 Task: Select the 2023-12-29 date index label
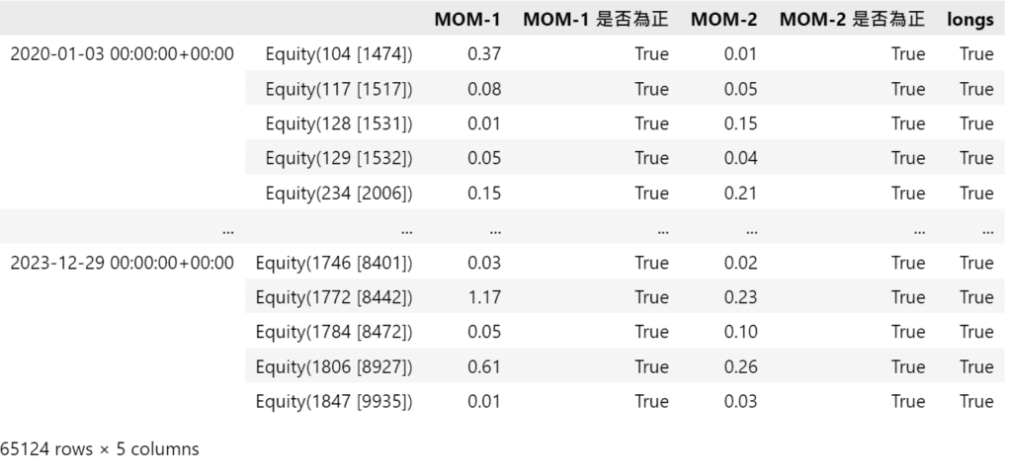[x=123, y=263]
